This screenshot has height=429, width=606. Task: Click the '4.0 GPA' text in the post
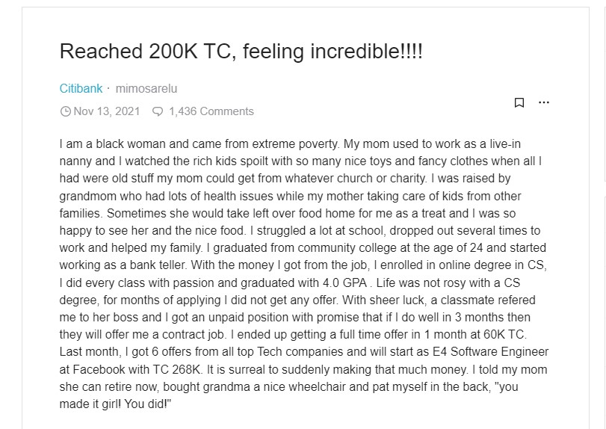click(x=305, y=282)
